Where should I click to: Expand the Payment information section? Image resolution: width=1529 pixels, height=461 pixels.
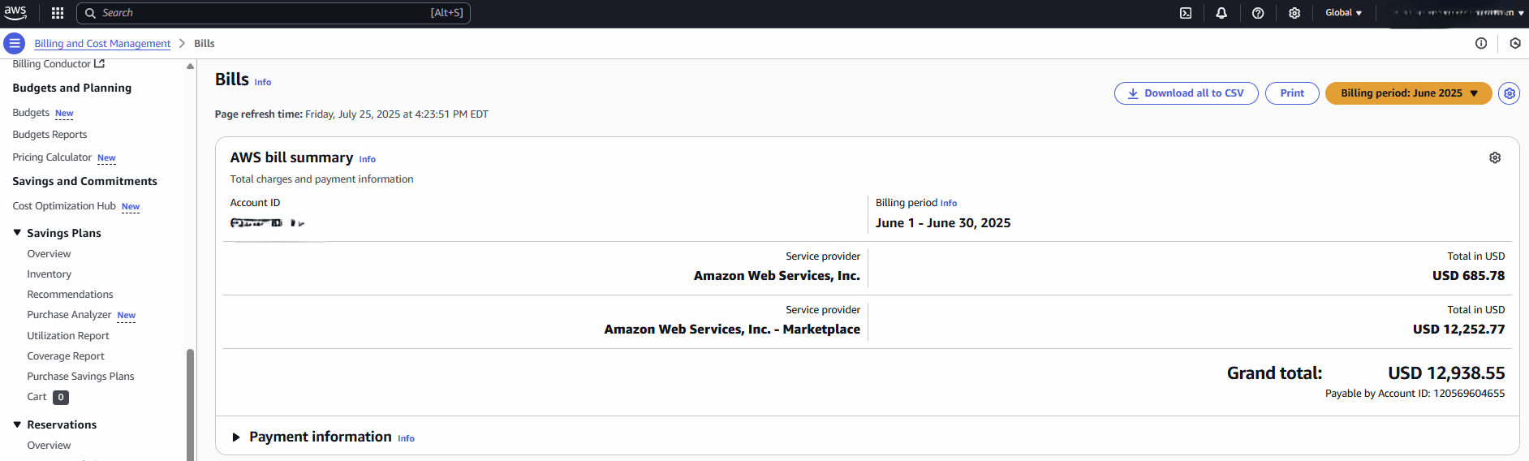(x=236, y=437)
